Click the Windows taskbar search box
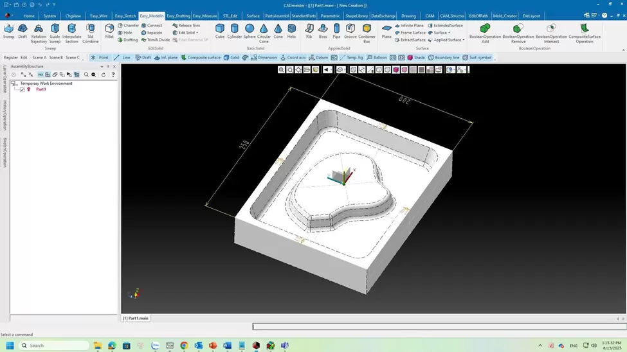 55,345
